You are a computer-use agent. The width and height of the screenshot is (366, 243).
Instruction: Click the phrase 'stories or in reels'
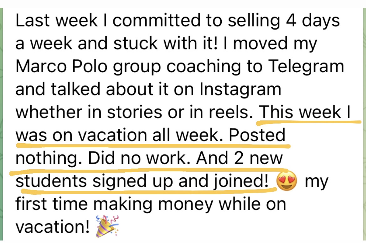pyautogui.click(x=178, y=112)
